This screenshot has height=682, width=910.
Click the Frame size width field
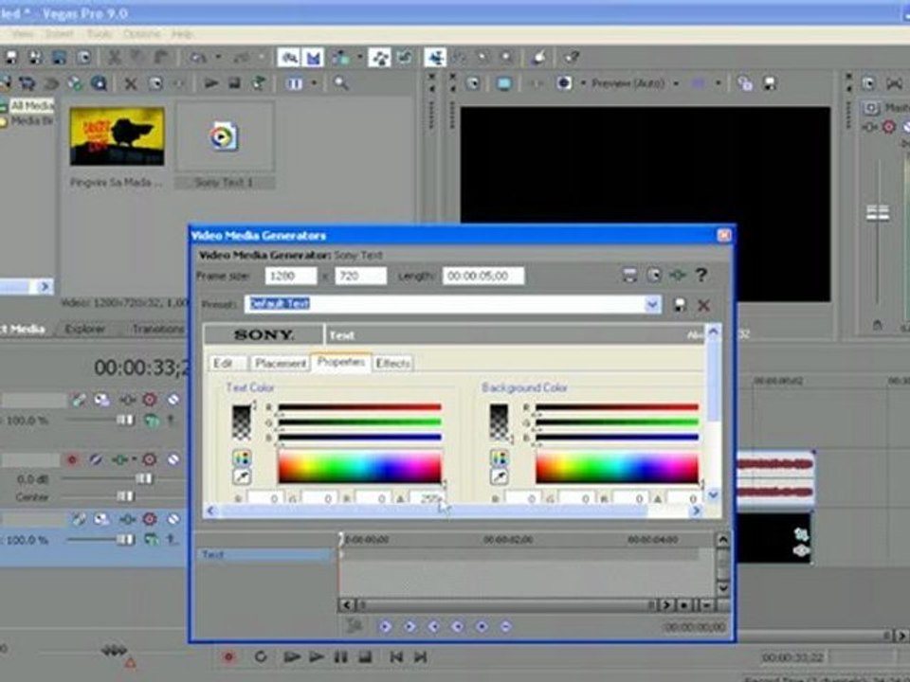291,276
